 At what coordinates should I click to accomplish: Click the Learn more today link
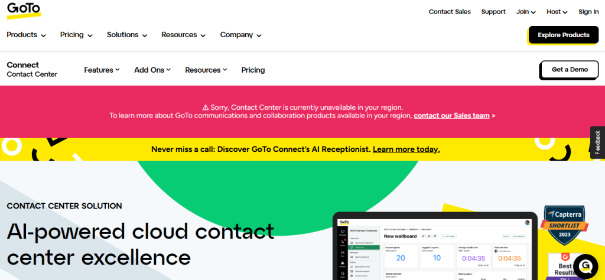[x=406, y=149]
